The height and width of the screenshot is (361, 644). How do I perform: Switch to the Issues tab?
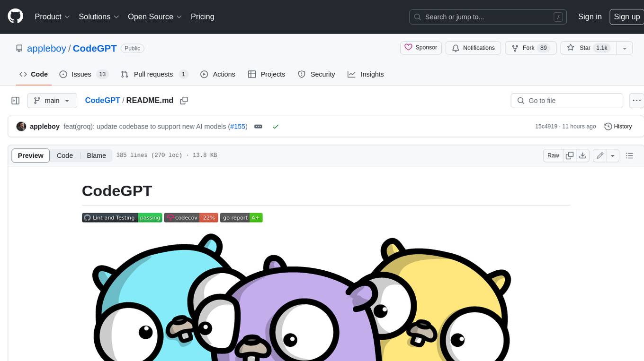point(84,74)
